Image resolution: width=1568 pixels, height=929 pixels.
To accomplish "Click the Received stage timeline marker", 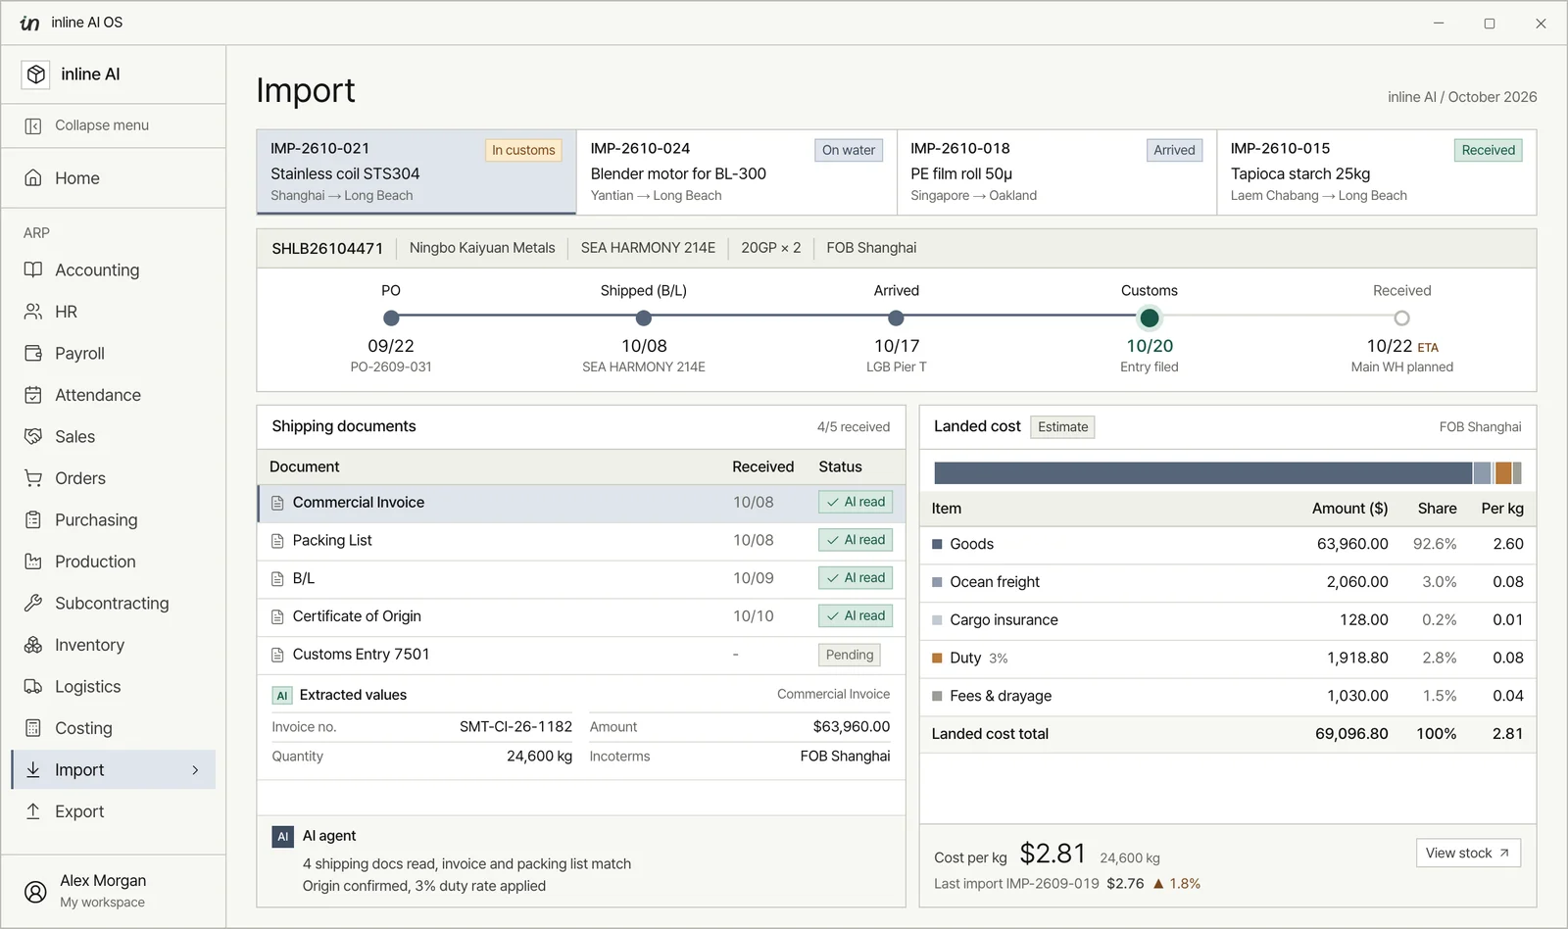I will (x=1402, y=318).
